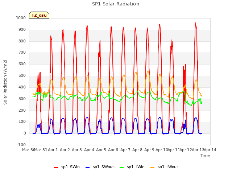The image size is (232, 174).
Task: Click the 300 y-axis tick label
Action: coord(22,99)
